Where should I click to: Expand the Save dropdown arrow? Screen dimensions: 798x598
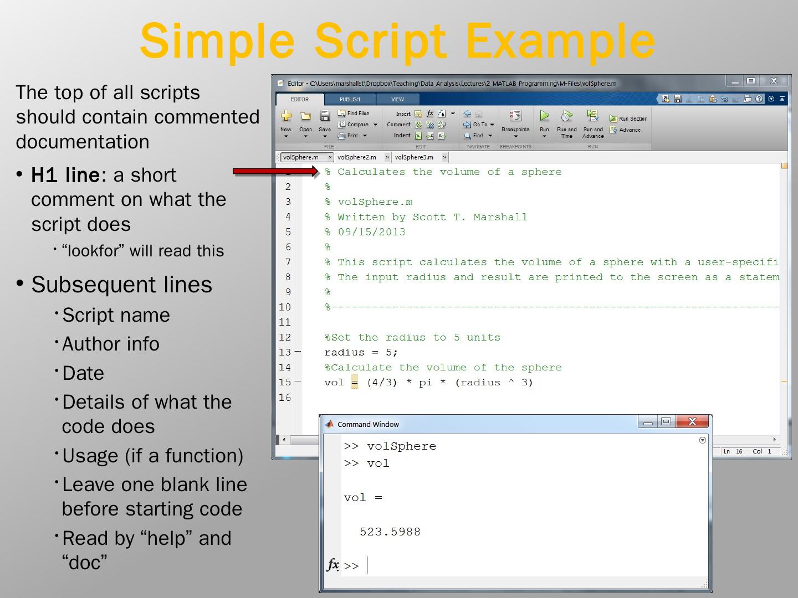pyautogui.click(x=325, y=136)
